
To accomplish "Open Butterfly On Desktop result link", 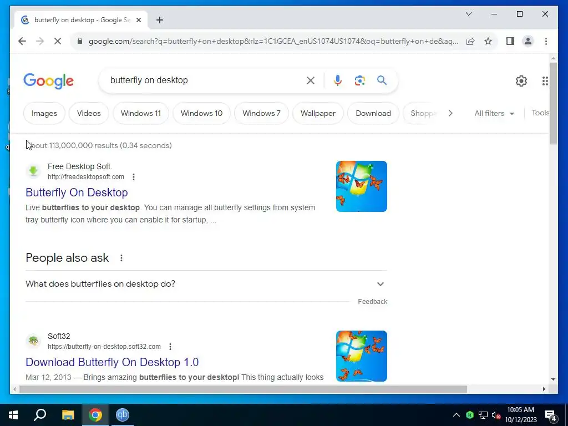I will (77, 192).
